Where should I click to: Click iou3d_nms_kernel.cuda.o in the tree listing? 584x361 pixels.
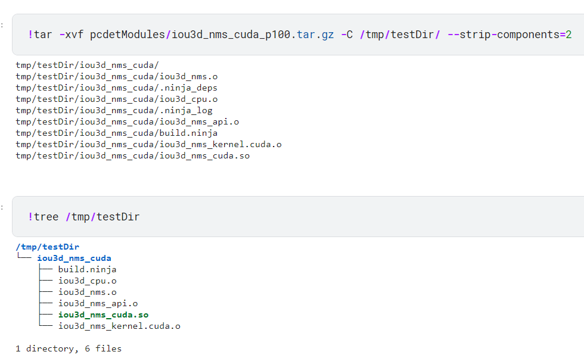click(x=119, y=326)
